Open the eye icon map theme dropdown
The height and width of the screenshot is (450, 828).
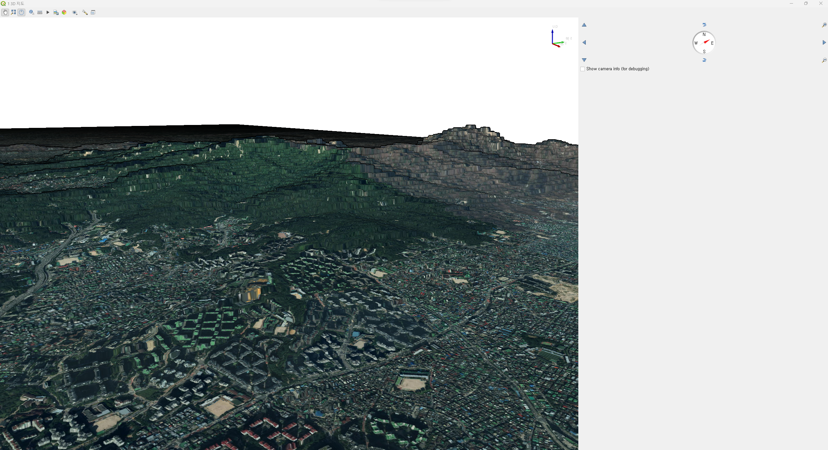(x=75, y=12)
